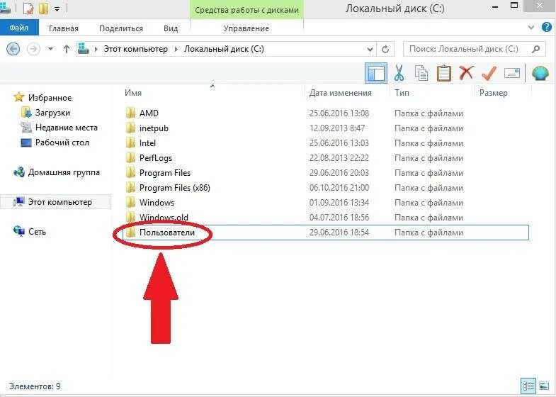
Task: Sort by the Дата изменения column header
Action: (341, 93)
